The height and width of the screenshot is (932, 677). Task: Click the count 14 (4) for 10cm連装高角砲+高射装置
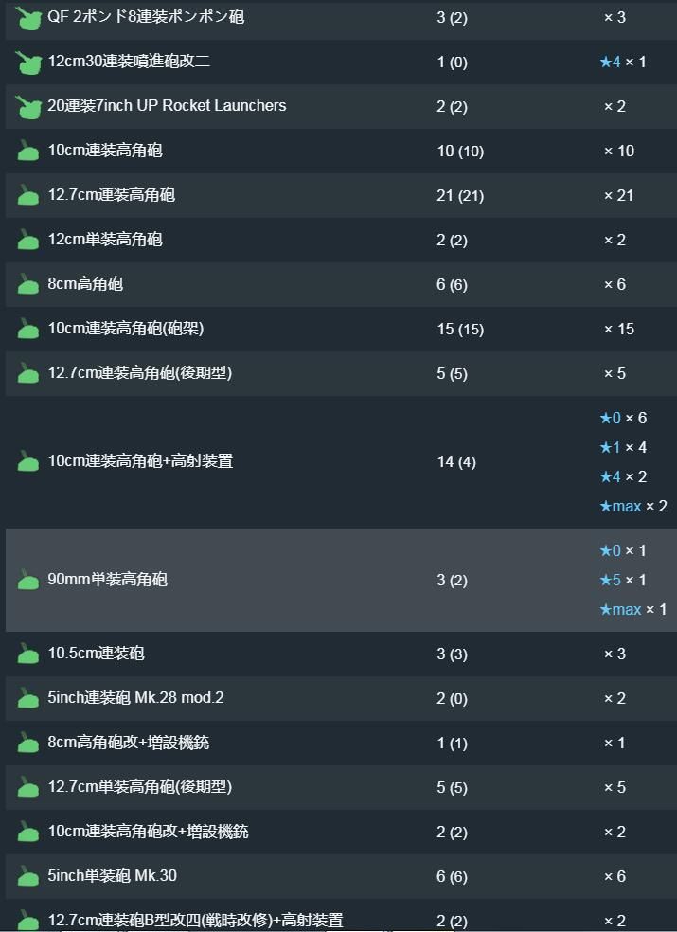coord(456,462)
